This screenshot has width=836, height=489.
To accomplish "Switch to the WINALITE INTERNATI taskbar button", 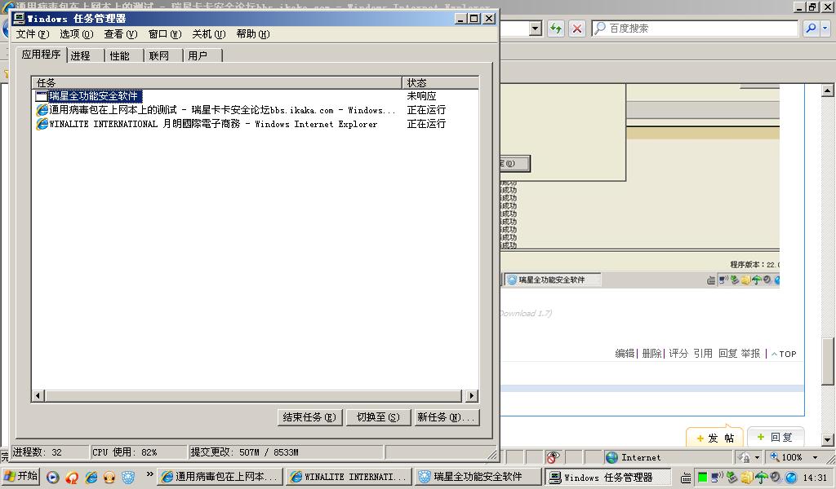I will click(349, 477).
